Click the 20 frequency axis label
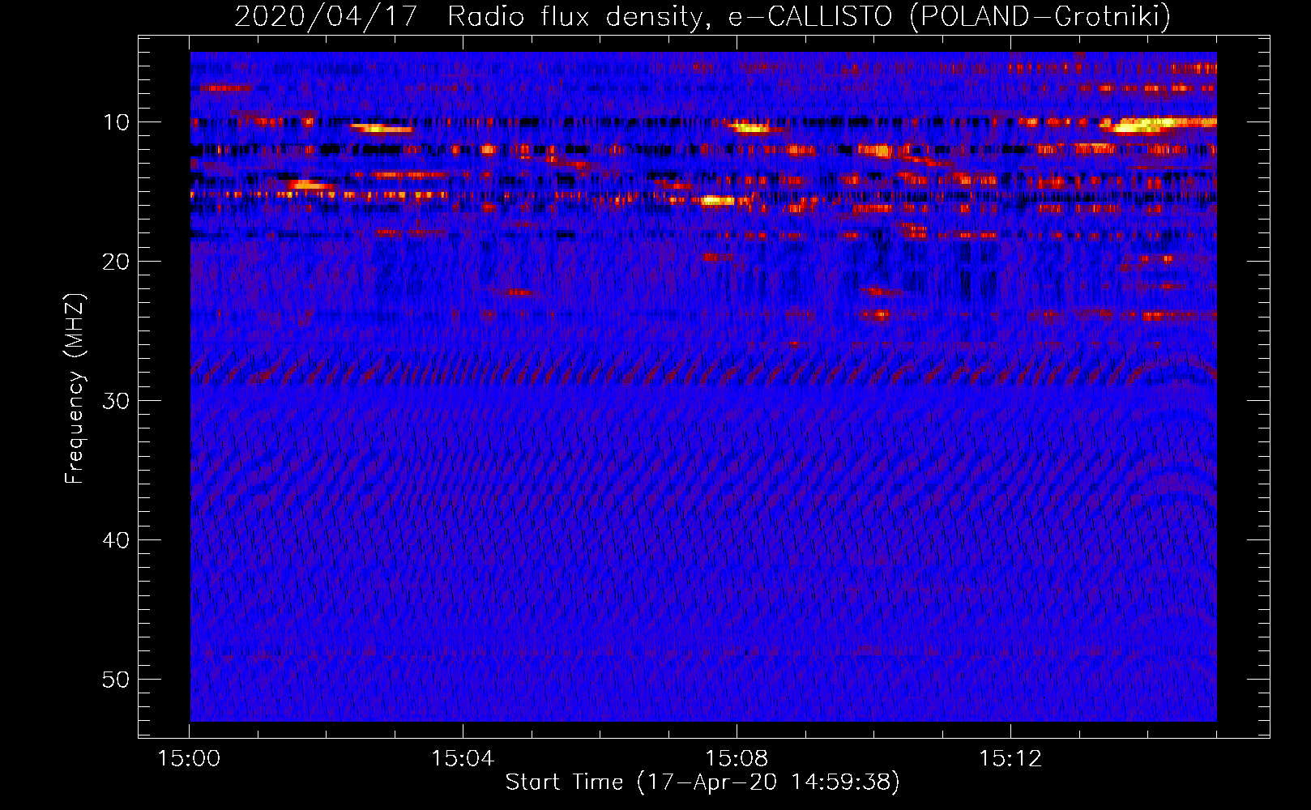The width and height of the screenshot is (1311, 810). click(x=117, y=262)
